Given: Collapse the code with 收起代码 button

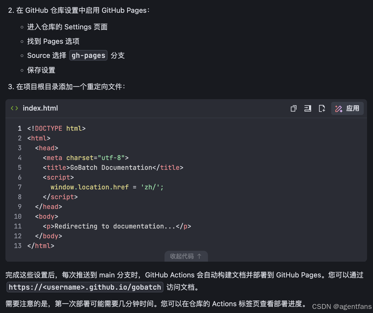Looking at the screenshot, I should tap(186, 256).
